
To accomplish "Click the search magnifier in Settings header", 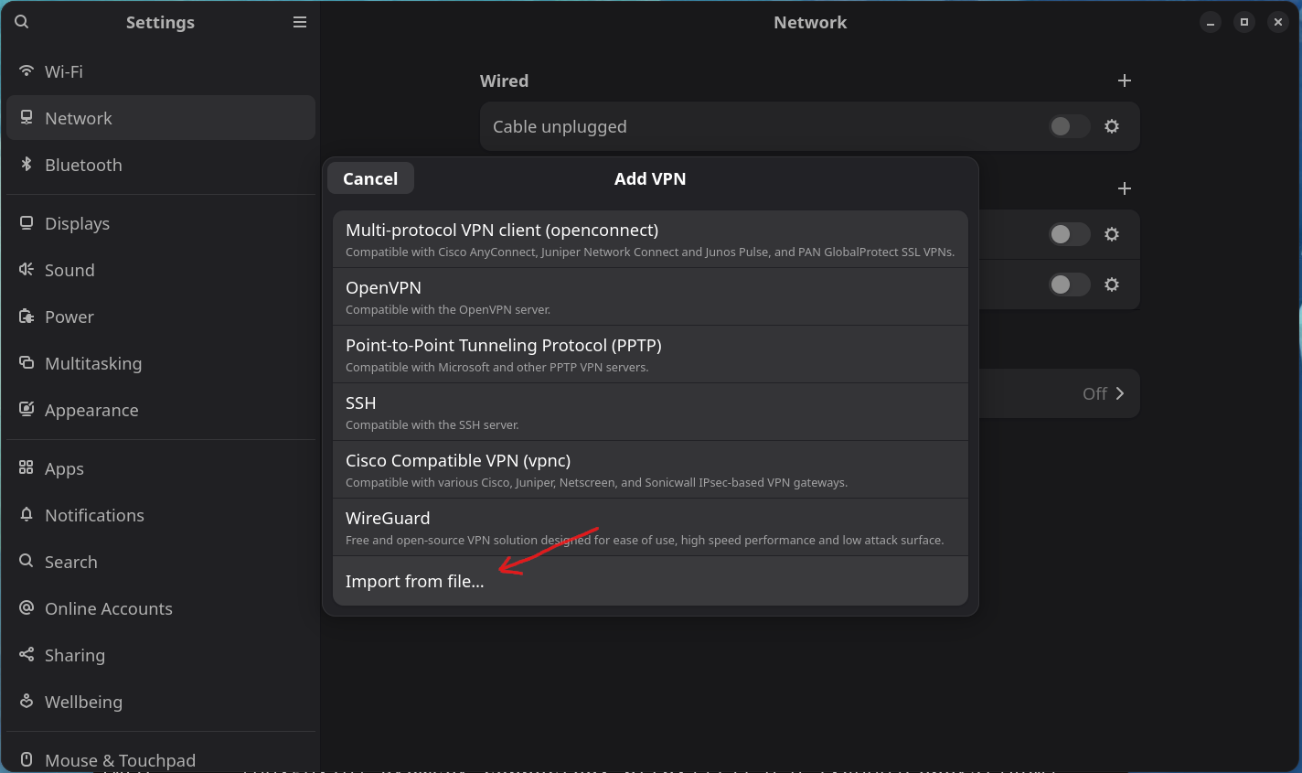I will pos(22,22).
